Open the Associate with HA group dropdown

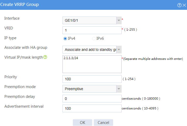(119, 50)
